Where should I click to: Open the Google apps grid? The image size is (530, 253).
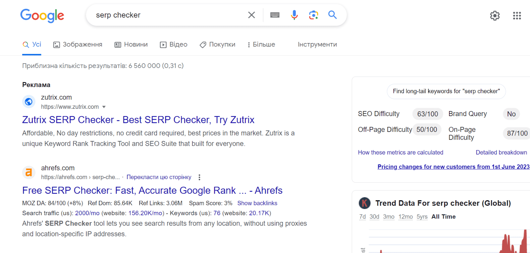pyautogui.click(x=517, y=16)
